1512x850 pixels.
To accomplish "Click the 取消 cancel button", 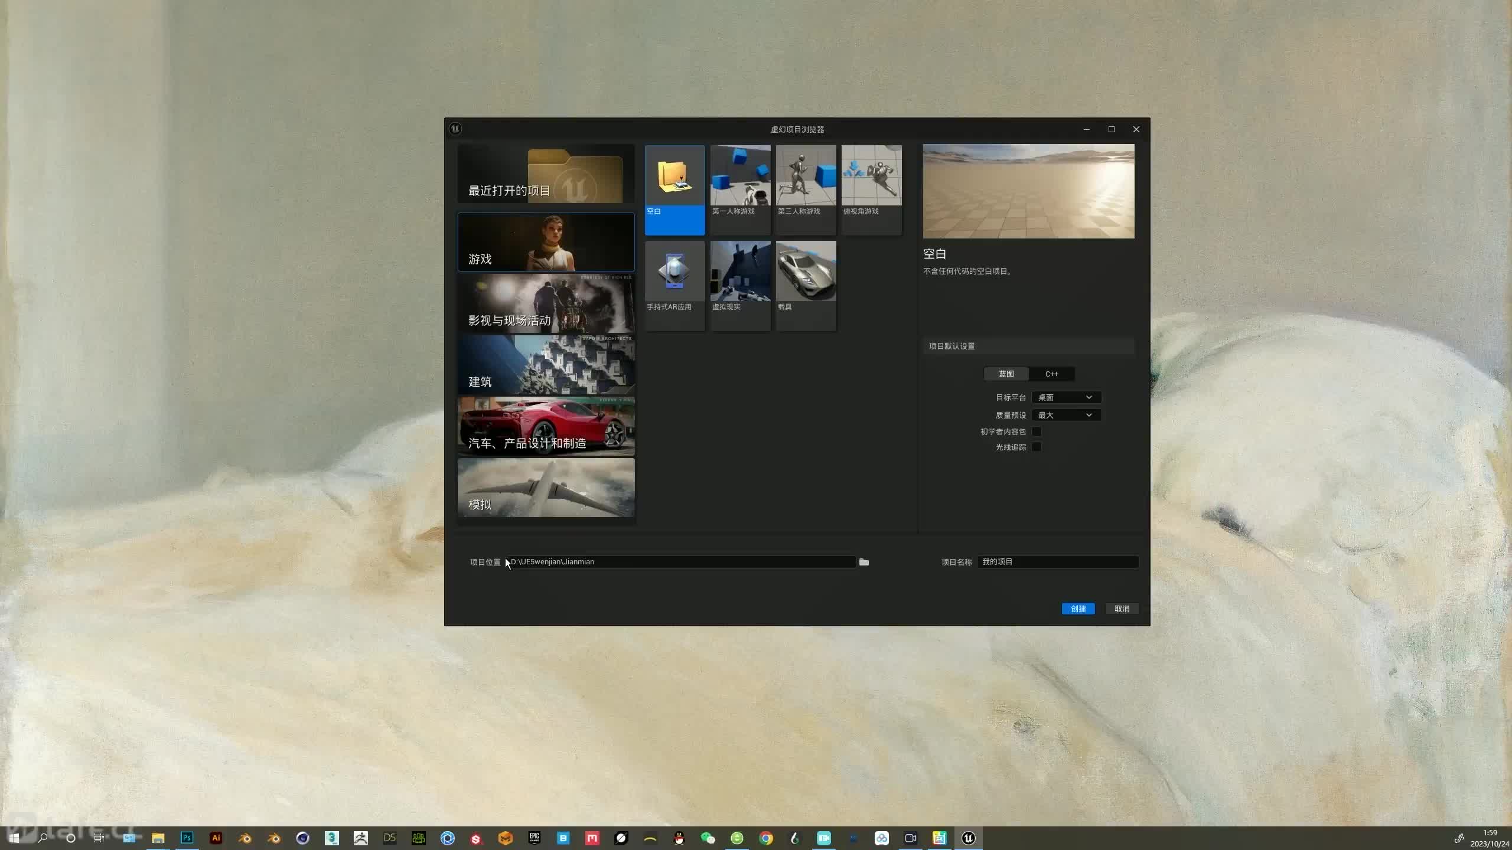I will (1122, 609).
